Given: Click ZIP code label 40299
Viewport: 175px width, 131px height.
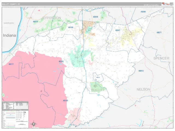Looking at the screenshot, I should (x=143, y=12).
